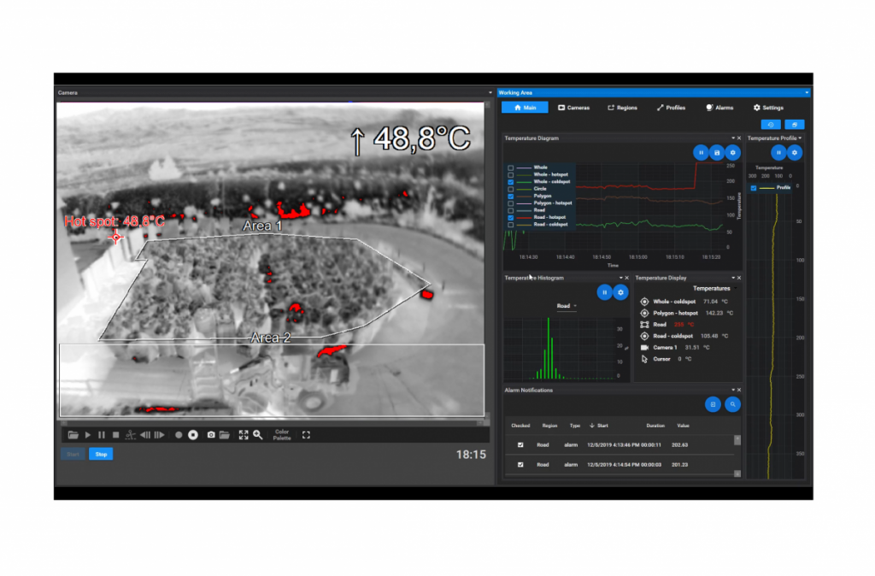Click the search icon in Alarm Notifications

pos(732,404)
